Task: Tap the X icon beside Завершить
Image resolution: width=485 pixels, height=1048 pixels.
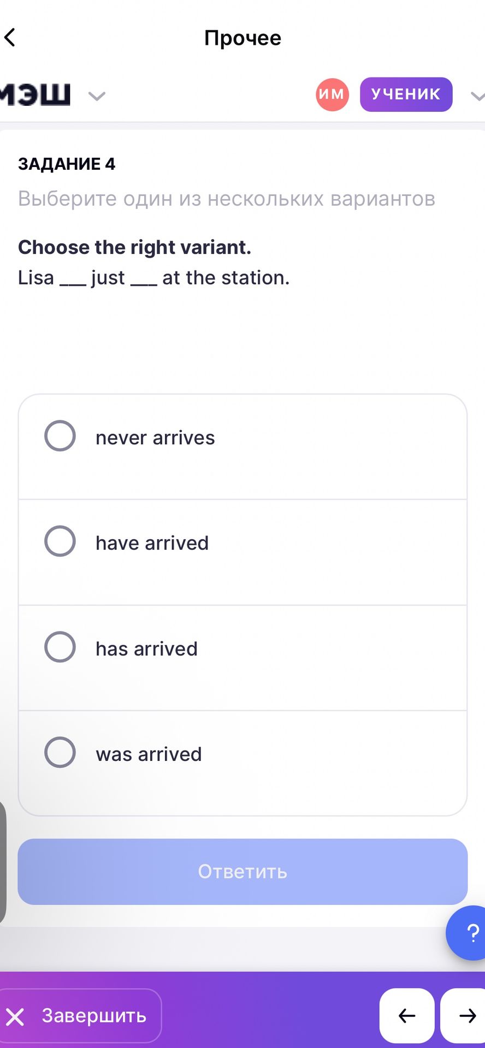Action: (15, 1017)
